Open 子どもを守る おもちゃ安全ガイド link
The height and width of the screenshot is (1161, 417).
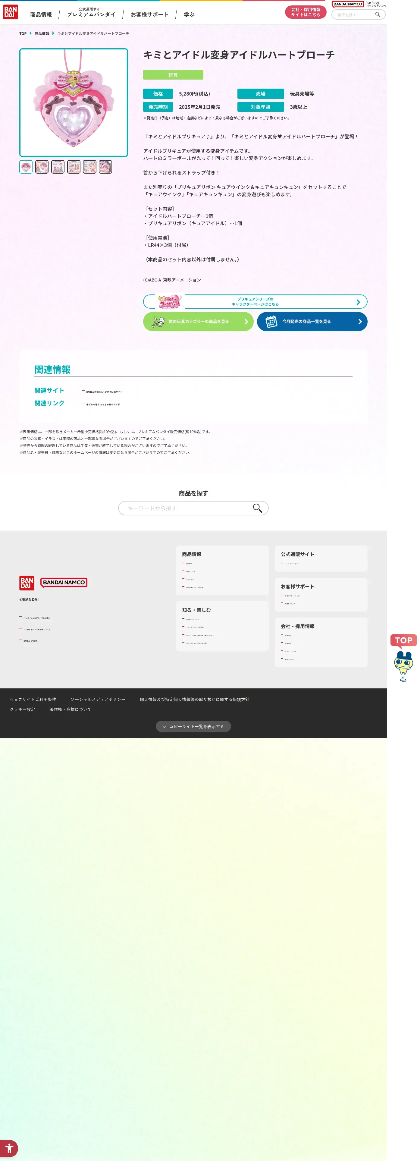pos(103,404)
